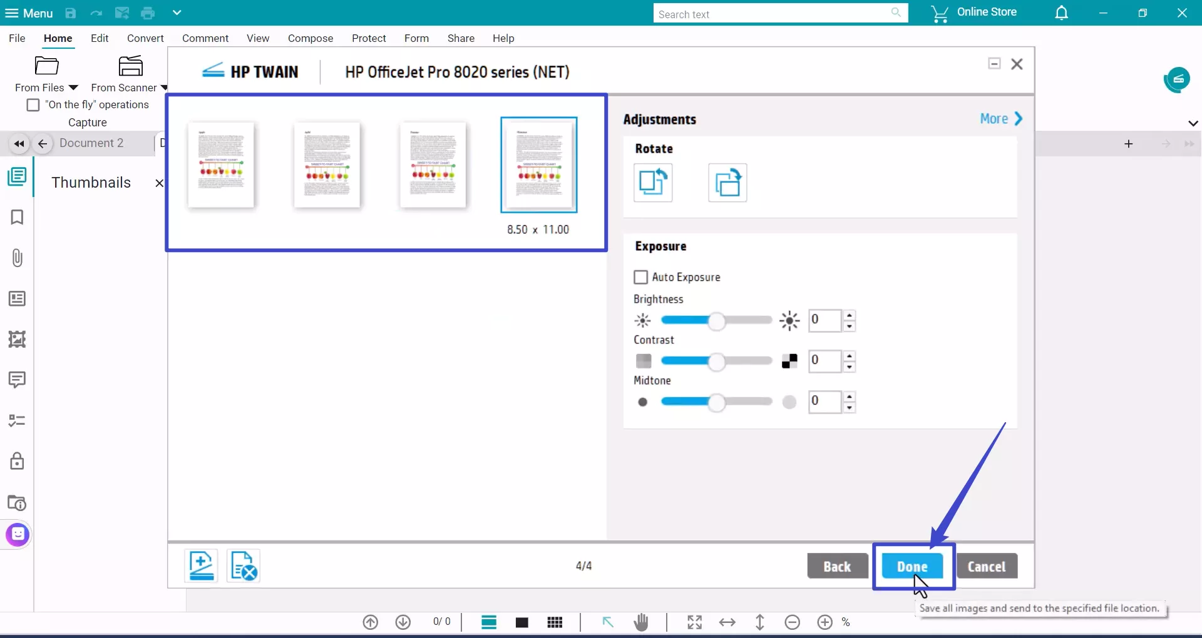Click the add more scans icon
The width and height of the screenshot is (1202, 638).
(x=200, y=565)
